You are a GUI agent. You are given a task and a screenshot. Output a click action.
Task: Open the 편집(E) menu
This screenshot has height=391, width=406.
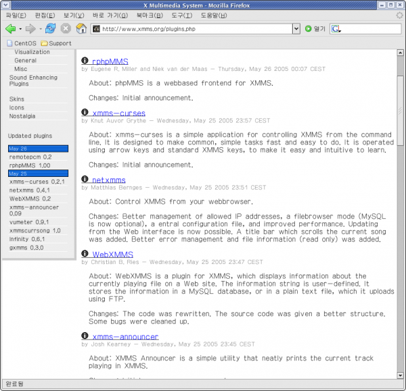45,16
